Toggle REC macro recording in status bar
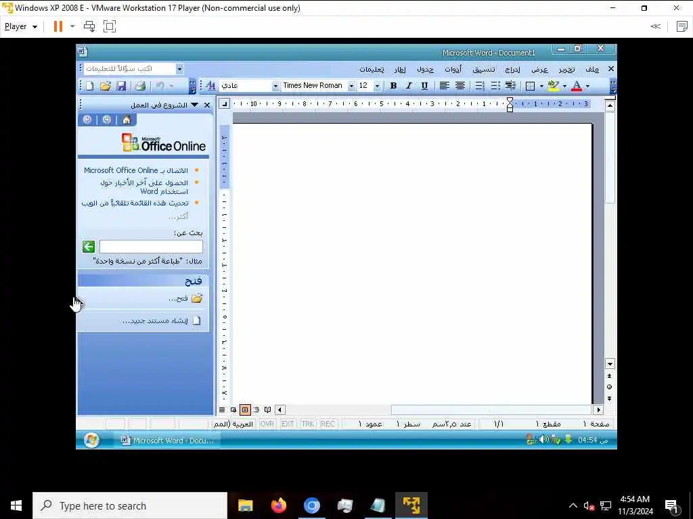 328,424
